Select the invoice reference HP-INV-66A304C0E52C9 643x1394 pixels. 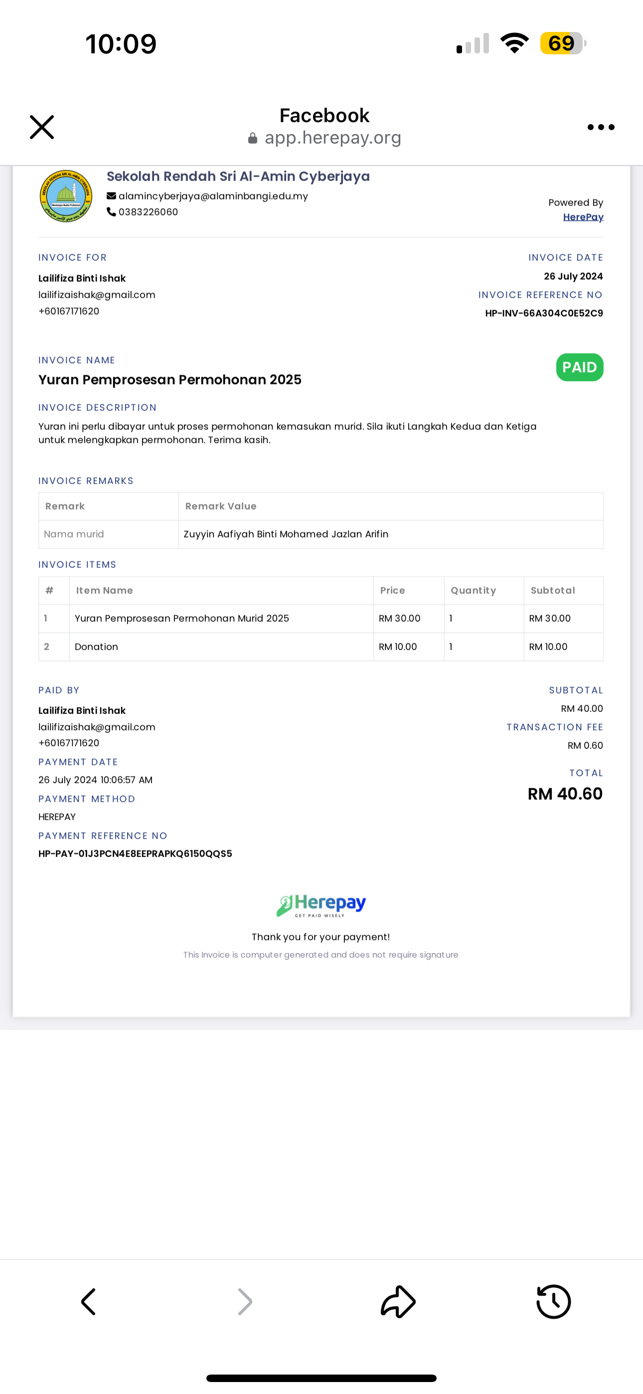coord(544,313)
